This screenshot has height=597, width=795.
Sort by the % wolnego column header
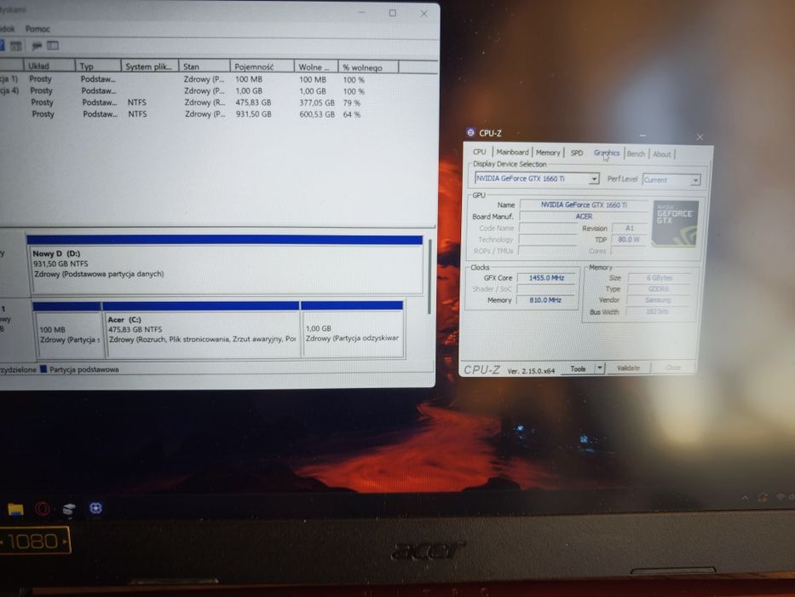click(369, 67)
